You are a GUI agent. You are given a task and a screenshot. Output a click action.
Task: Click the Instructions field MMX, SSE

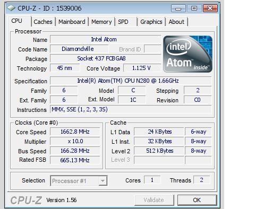point(131,109)
